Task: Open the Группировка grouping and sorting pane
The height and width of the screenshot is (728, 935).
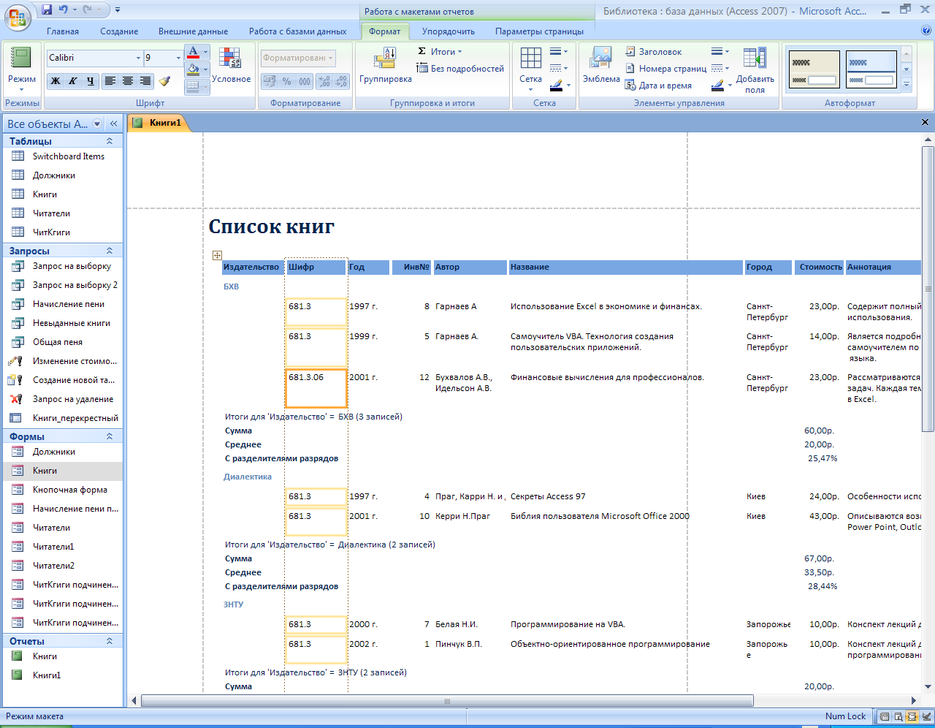Action: pyautogui.click(x=385, y=67)
